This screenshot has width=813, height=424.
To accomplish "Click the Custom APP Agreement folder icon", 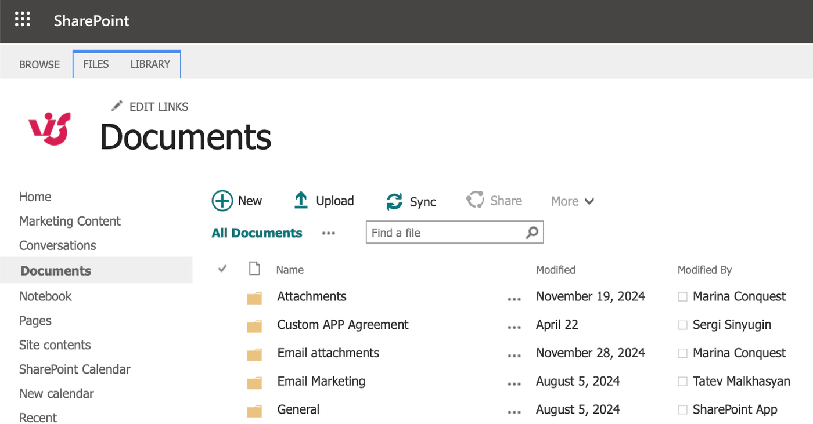I will (254, 327).
